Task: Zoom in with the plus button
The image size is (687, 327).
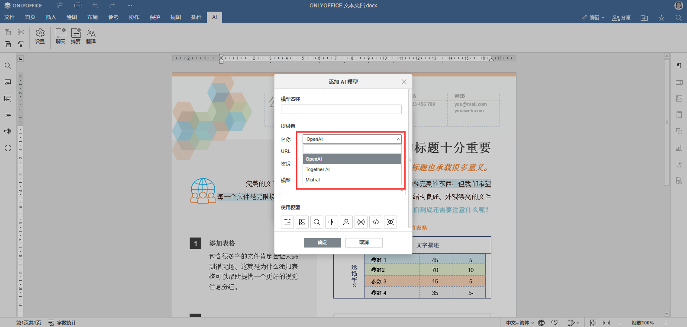Action: click(666, 323)
